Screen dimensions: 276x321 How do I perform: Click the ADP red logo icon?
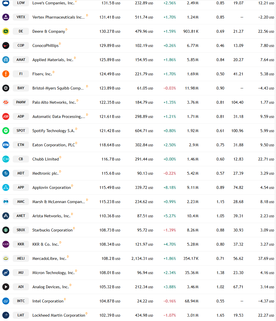pyautogui.click(x=6, y=116)
